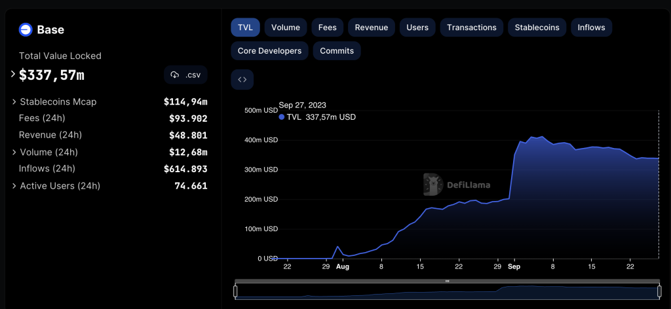Toggle the Inflows chart series
The height and width of the screenshot is (309, 671).
point(592,27)
